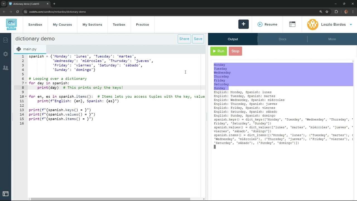Click the Stop button
Screen dimensions: 357x201
click(235, 51)
